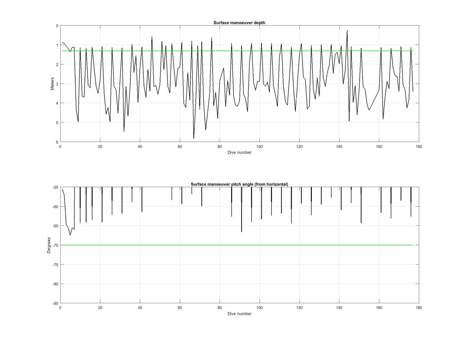Click the "6" tick on the Meters axis
This screenshot has height=341, width=463.
(57, 142)
